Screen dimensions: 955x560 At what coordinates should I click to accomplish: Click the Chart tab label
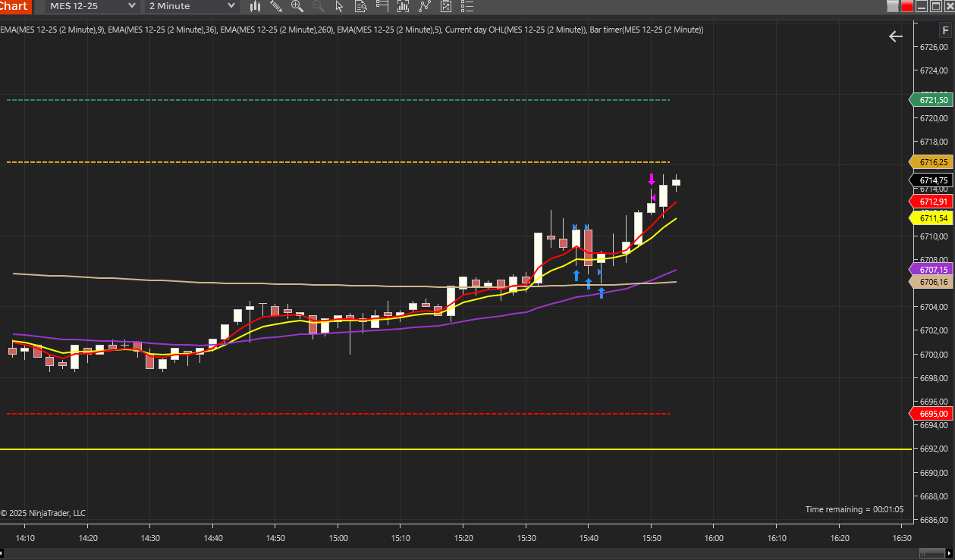(x=14, y=6)
